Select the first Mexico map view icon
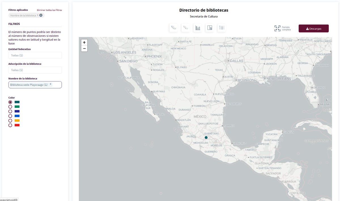This screenshot has height=201, width=340. tap(173, 28)
